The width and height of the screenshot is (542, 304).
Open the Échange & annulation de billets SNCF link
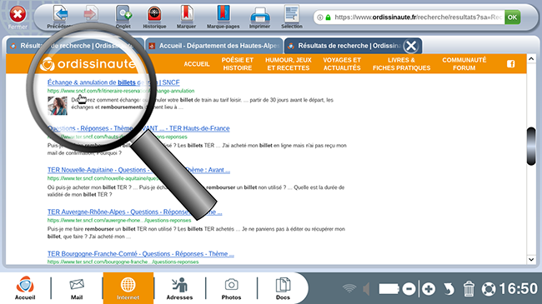113,82
